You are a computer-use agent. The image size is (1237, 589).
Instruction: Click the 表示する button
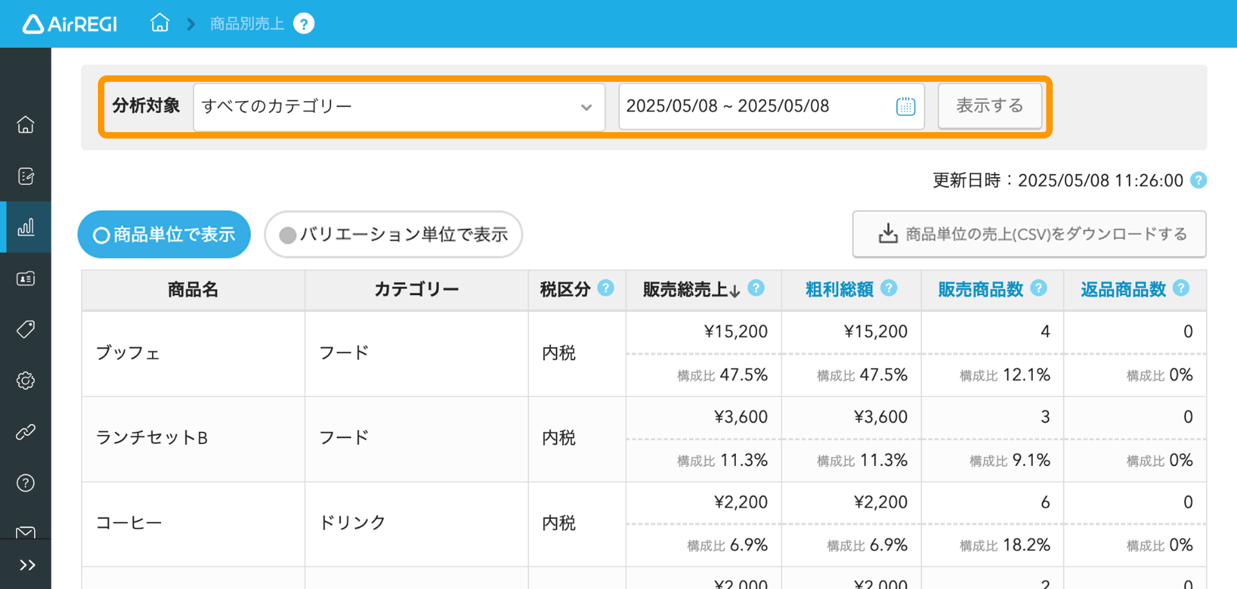[990, 106]
